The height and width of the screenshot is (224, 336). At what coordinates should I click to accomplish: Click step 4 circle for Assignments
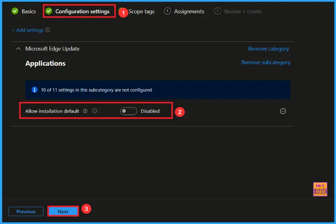(x=167, y=11)
